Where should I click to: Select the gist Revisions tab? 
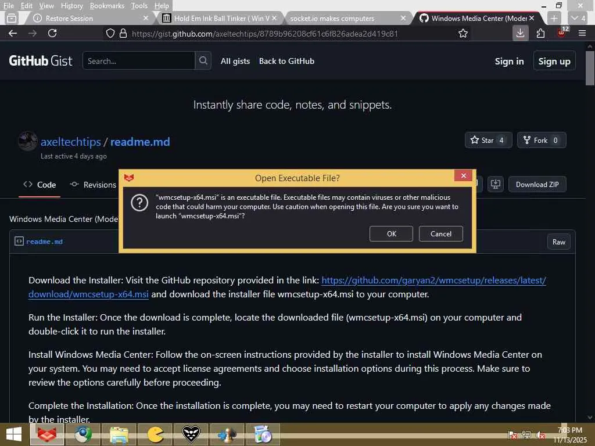[93, 185]
